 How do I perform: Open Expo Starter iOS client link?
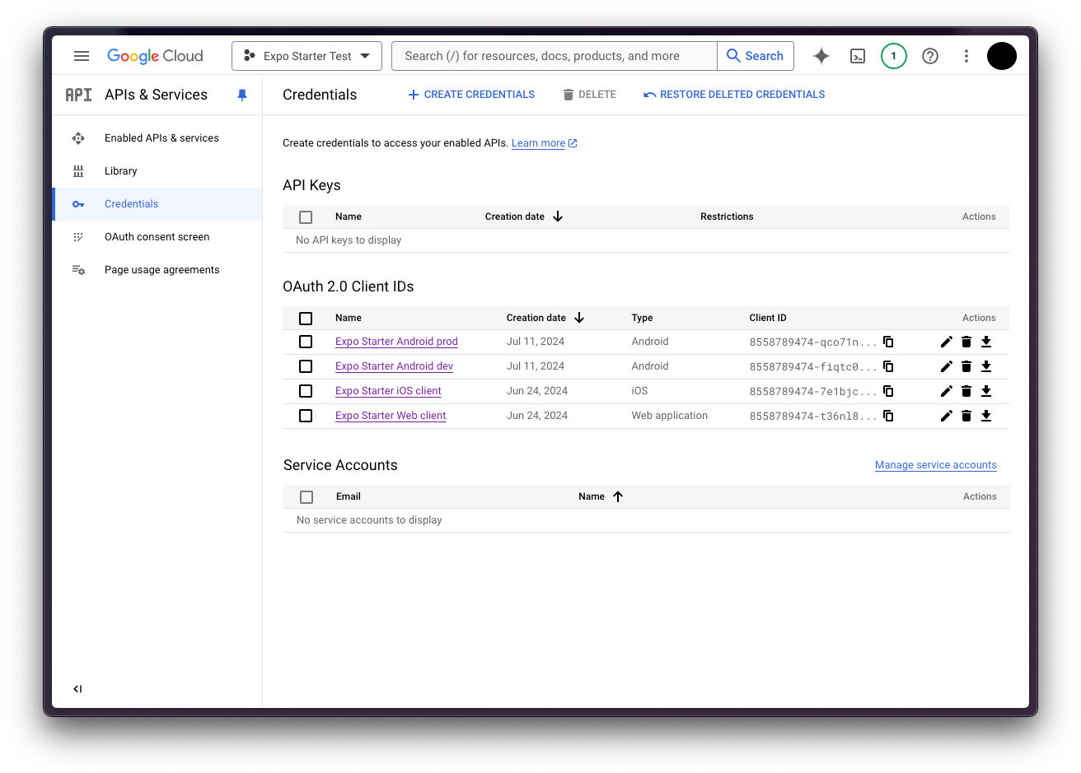[388, 391]
